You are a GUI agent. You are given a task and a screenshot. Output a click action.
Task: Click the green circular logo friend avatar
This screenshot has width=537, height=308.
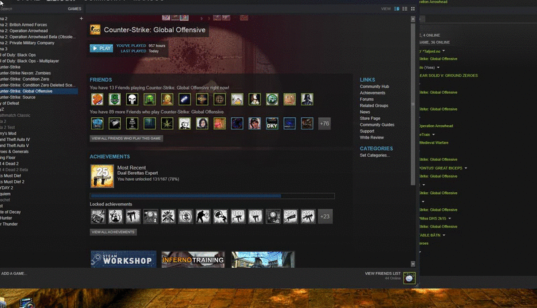pos(272,99)
